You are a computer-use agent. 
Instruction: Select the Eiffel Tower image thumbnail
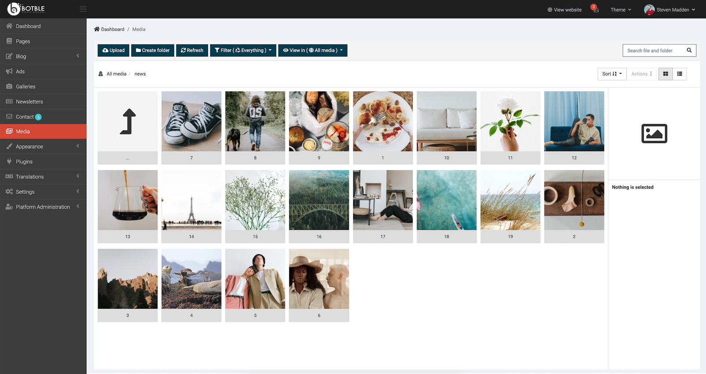click(192, 200)
